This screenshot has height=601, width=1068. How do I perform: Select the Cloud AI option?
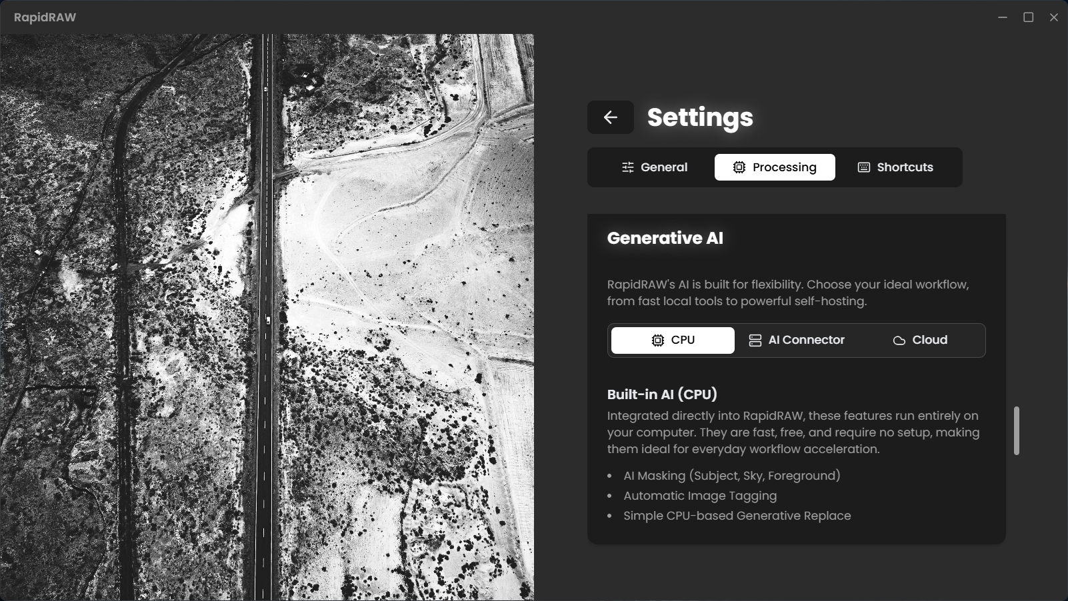[x=920, y=340]
